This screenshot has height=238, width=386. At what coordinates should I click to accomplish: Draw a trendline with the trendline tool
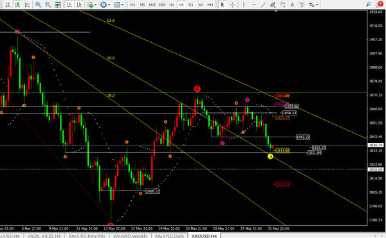pos(263,4)
